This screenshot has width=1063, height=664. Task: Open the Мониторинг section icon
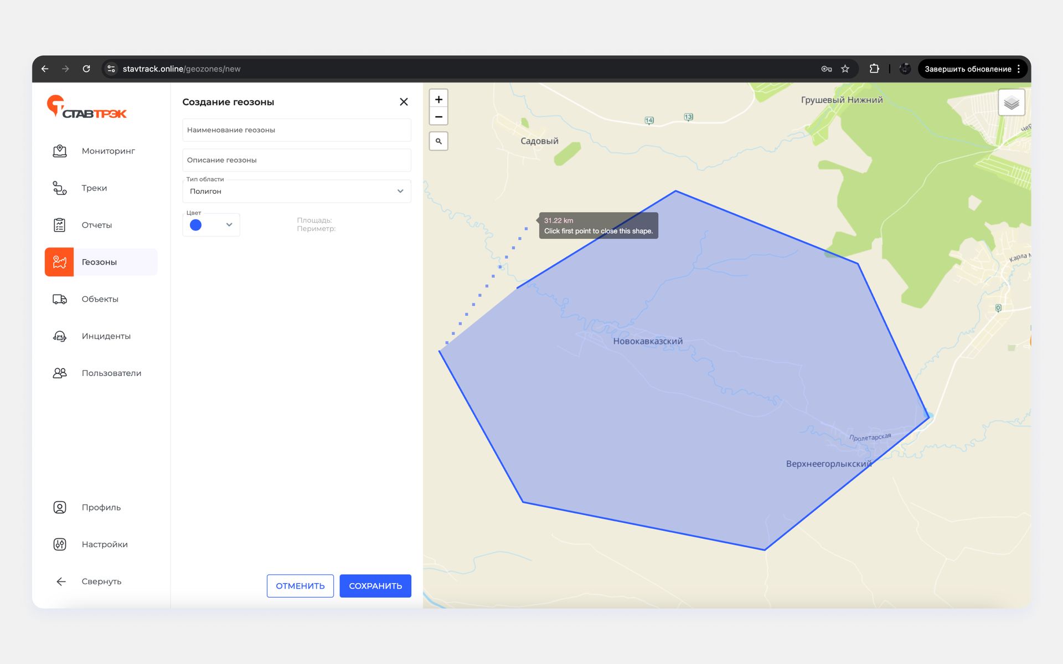tap(60, 151)
